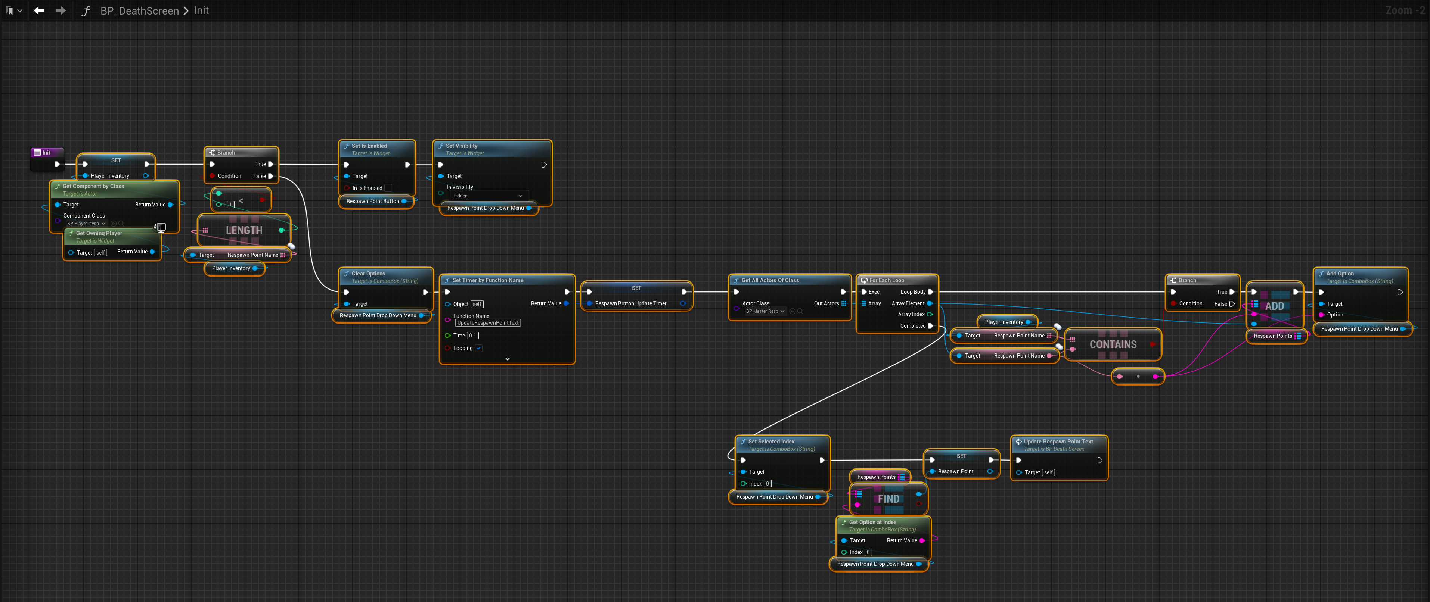Open the BP Player Inven class dropdown
Screen dimensions: 1430x602
[86, 224]
